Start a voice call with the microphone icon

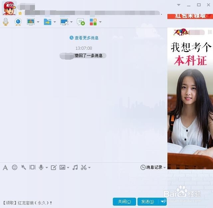6,22
